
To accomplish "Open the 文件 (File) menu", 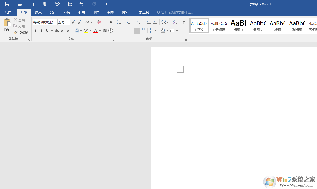I will point(8,12).
